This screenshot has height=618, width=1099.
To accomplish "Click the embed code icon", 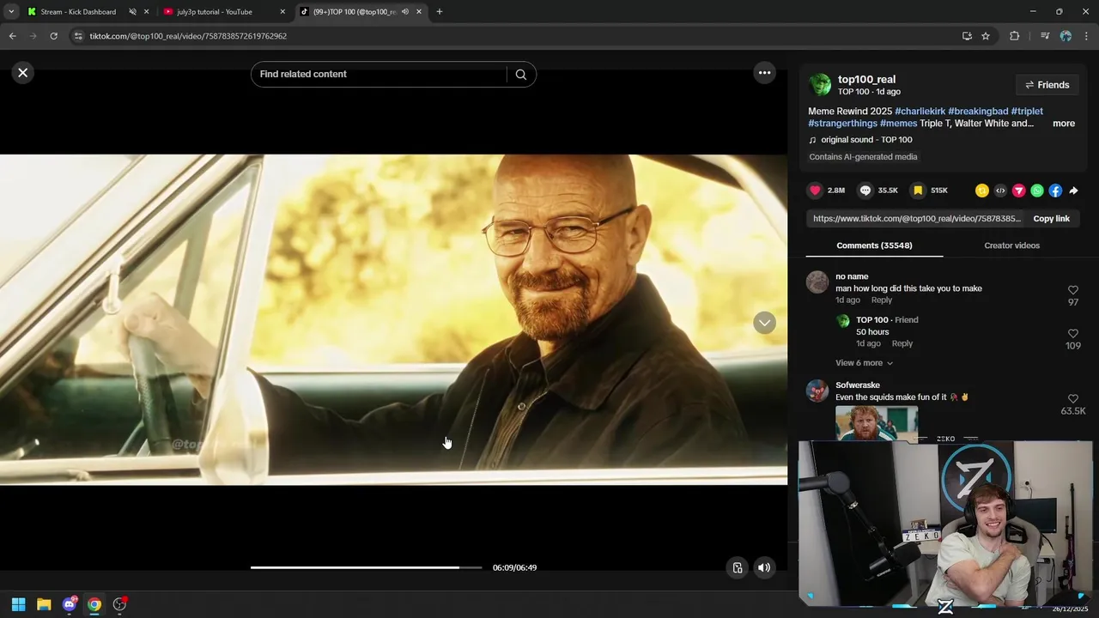I will click(x=1000, y=191).
